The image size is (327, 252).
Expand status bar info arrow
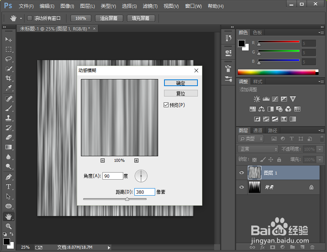109,248
